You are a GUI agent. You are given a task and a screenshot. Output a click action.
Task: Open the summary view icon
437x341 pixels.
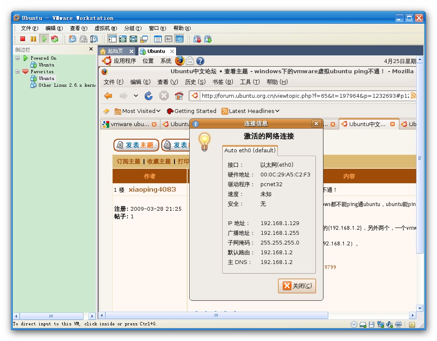pyautogui.click(x=158, y=39)
